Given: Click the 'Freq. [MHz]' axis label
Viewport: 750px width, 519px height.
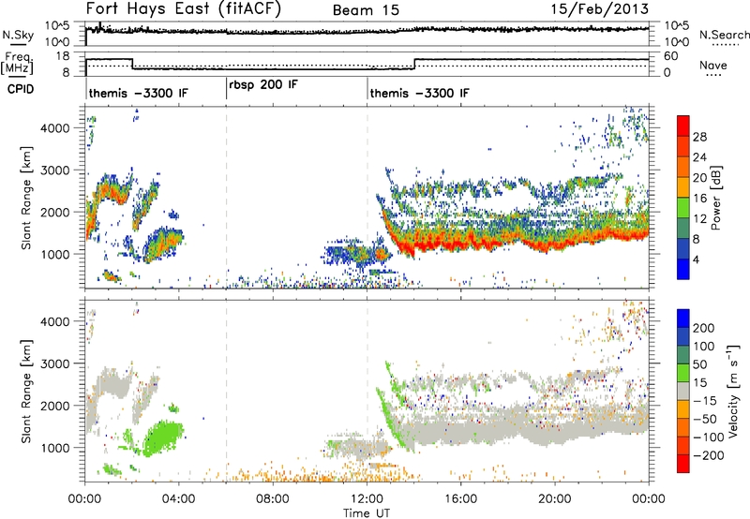Looking at the screenshot, I should [x=18, y=63].
